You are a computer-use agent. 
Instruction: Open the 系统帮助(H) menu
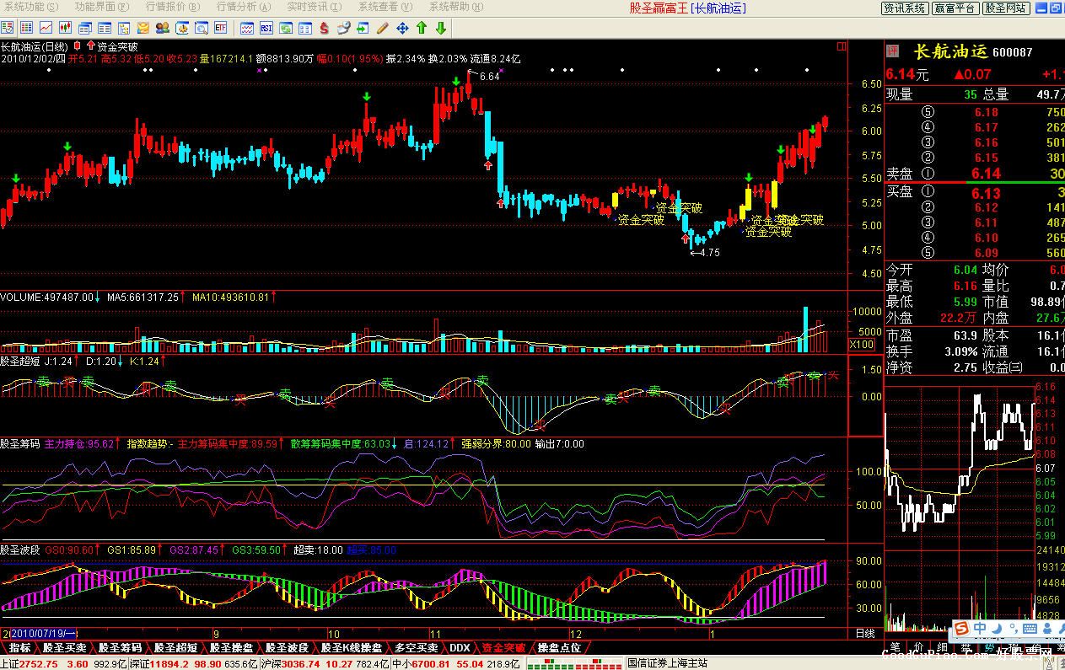(x=457, y=7)
